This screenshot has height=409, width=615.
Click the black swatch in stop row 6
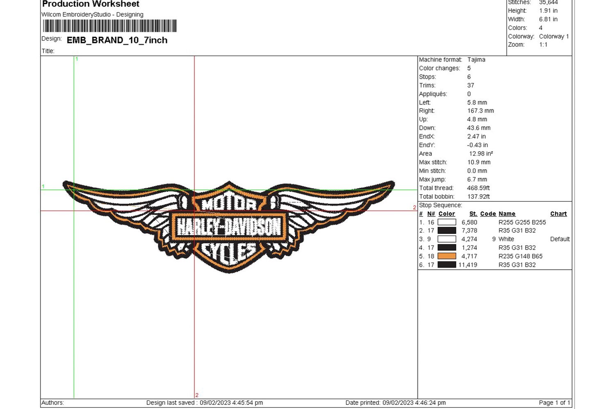[x=447, y=265]
